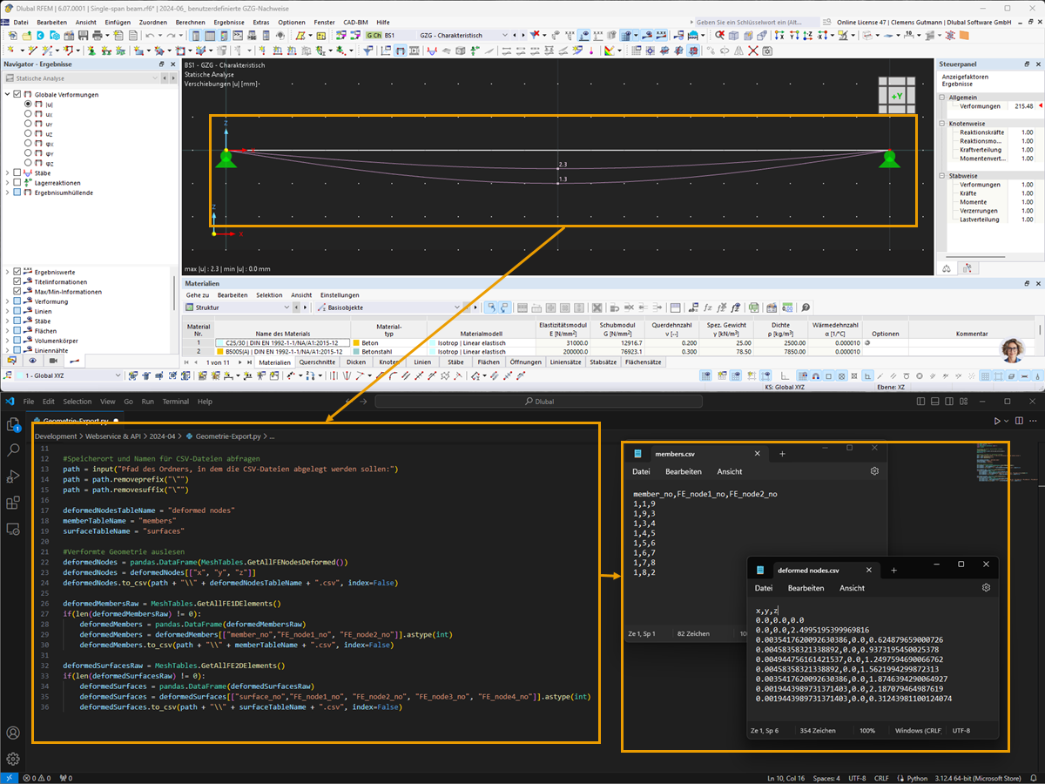1045x784 pixels.
Task: Select the uz radio button in Globale Verformungen
Action: point(28,134)
